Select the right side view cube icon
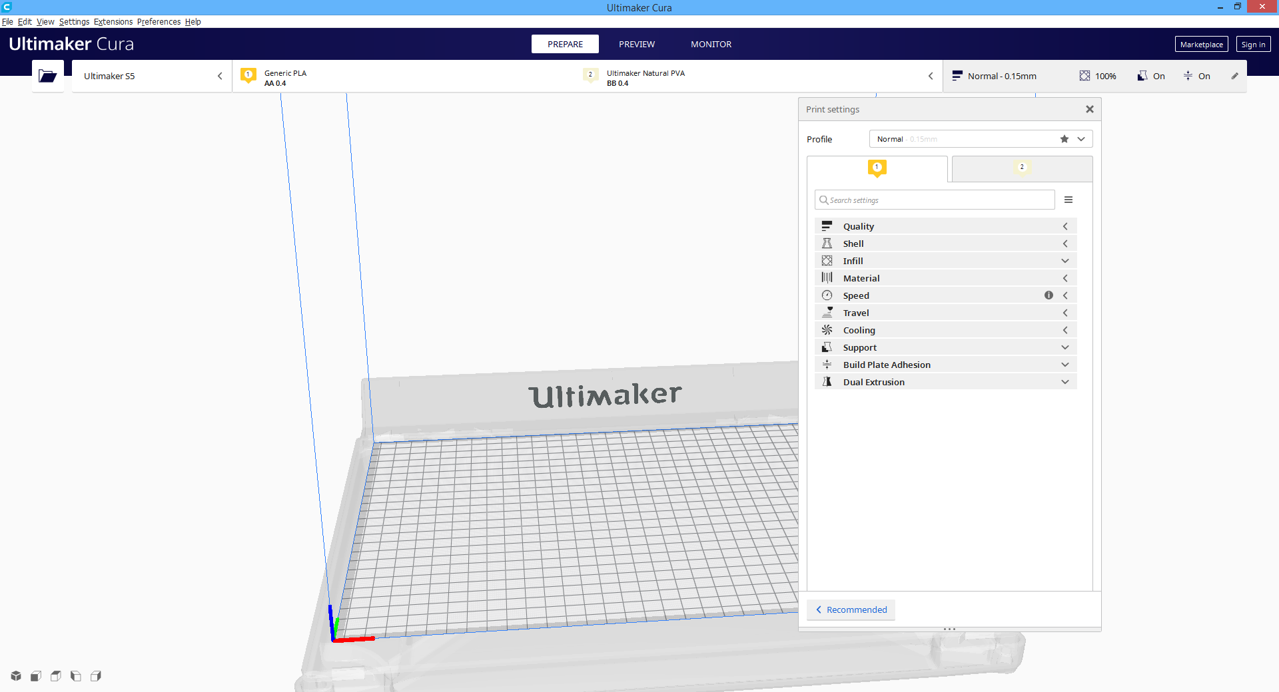Viewport: 1279px width, 692px height. 96,676
